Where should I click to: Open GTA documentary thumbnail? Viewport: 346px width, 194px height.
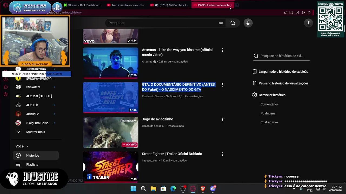point(111,98)
